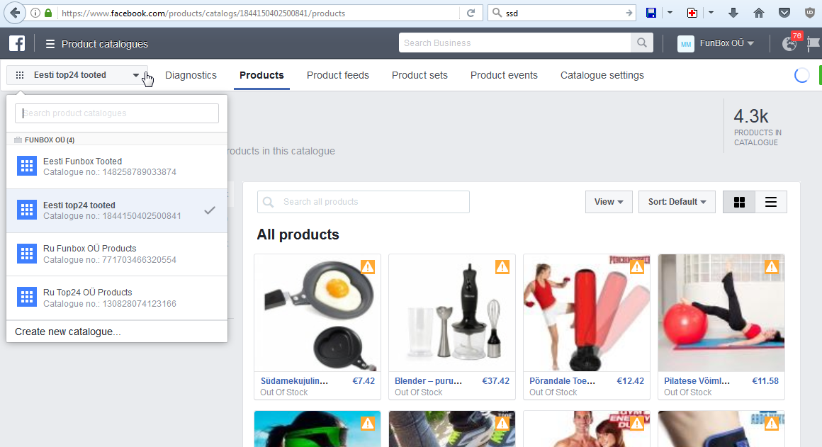
Task: Open the Product sets tab
Action: (420, 75)
